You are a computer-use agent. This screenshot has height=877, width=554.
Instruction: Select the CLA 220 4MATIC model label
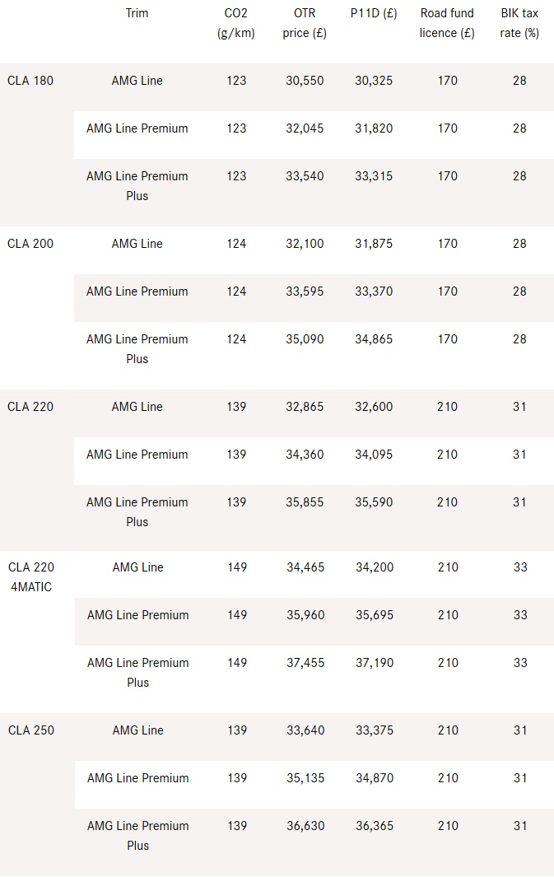pyautogui.click(x=30, y=576)
